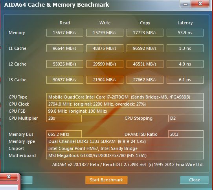Image resolution: width=213 pixels, height=190 pixels.
Task: Click the CPU Multiplier value 28x
Action: (x=64, y=118)
